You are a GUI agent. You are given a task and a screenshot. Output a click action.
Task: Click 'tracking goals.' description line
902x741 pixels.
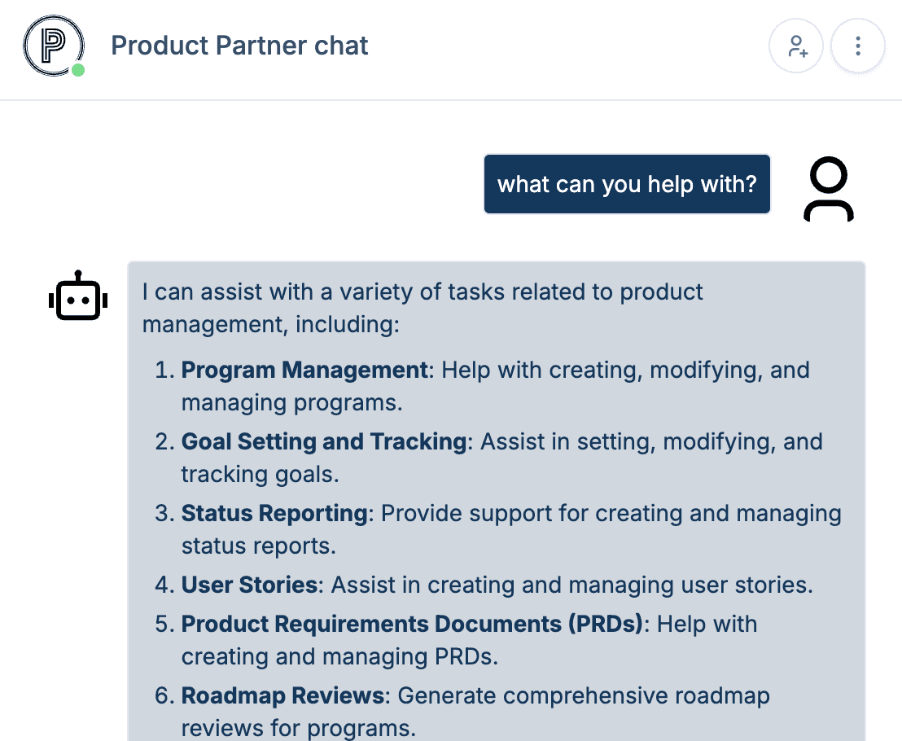(260, 475)
